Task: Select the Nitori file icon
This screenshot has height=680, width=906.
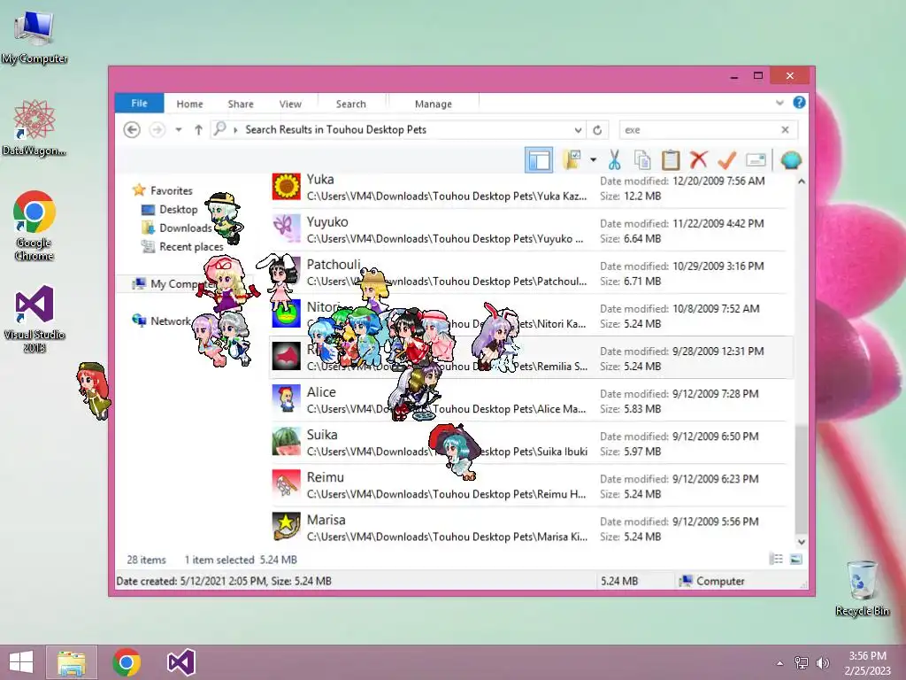Action: click(x=286, y=314)
